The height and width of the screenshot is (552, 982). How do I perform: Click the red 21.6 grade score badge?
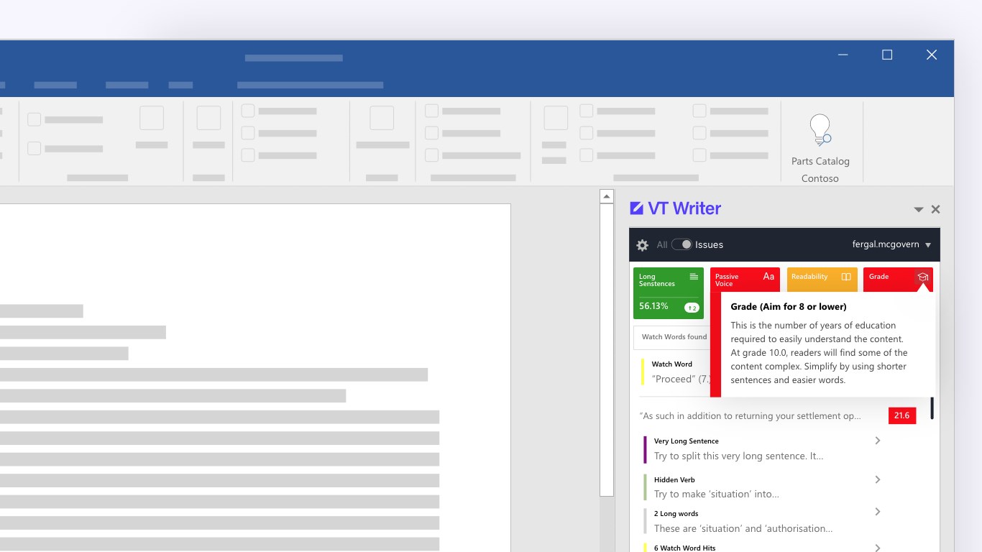coord(902,415)
